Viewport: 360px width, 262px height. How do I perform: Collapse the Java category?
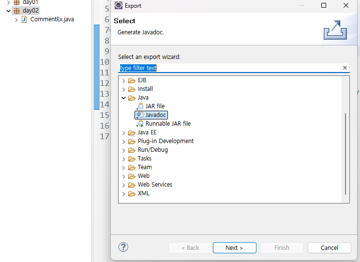click(x=123, y=98)
